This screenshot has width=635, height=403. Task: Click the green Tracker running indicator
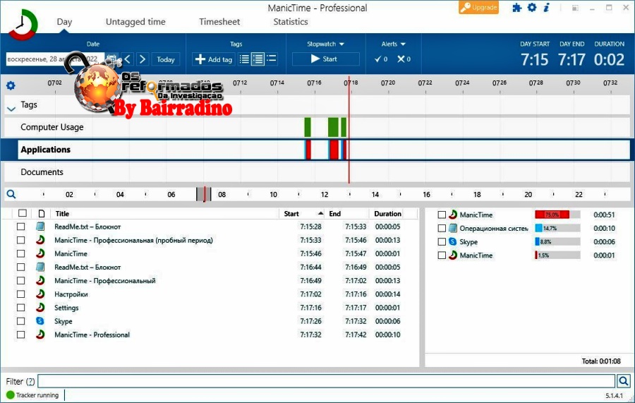10,395
